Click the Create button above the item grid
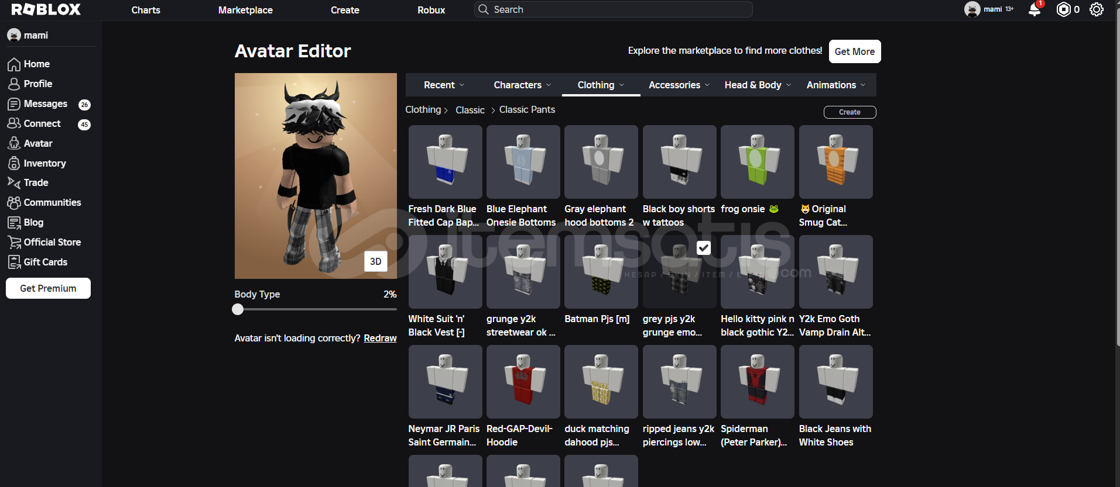 (x=850, y=112)
